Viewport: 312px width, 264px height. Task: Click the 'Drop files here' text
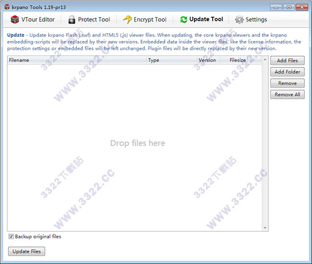[x=138, y=143]
